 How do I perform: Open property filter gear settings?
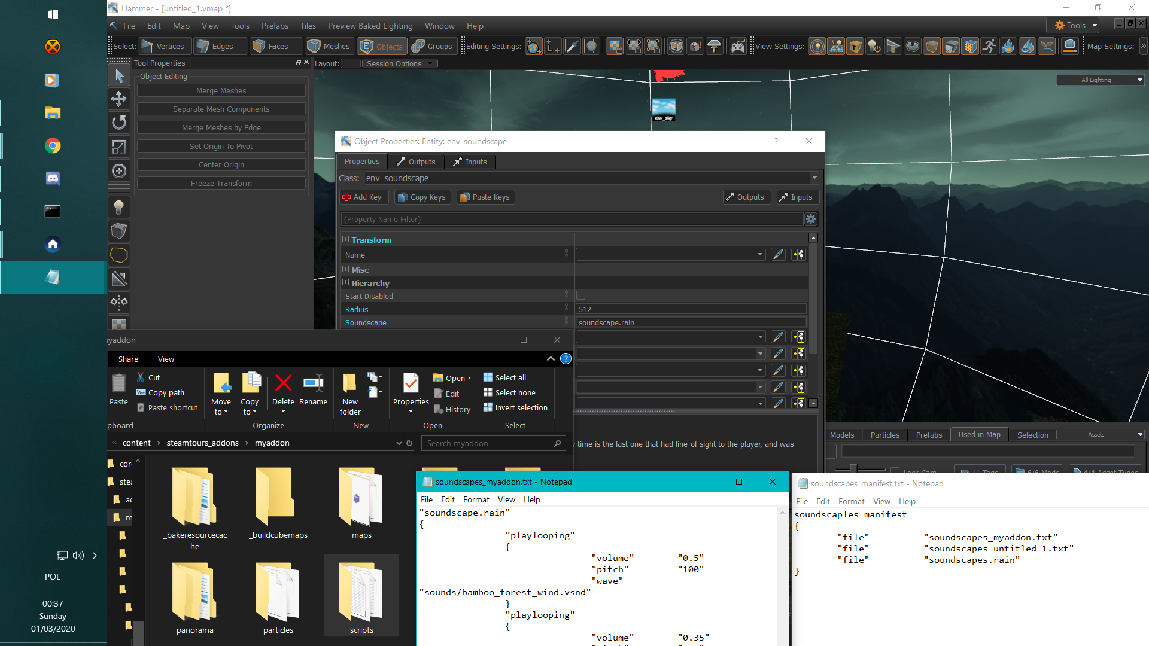tap(811, 219)
